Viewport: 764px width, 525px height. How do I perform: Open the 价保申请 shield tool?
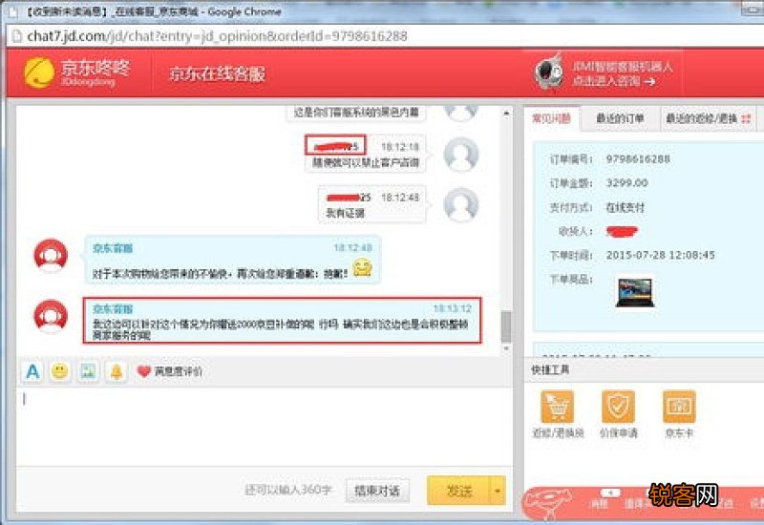point(618,407)
